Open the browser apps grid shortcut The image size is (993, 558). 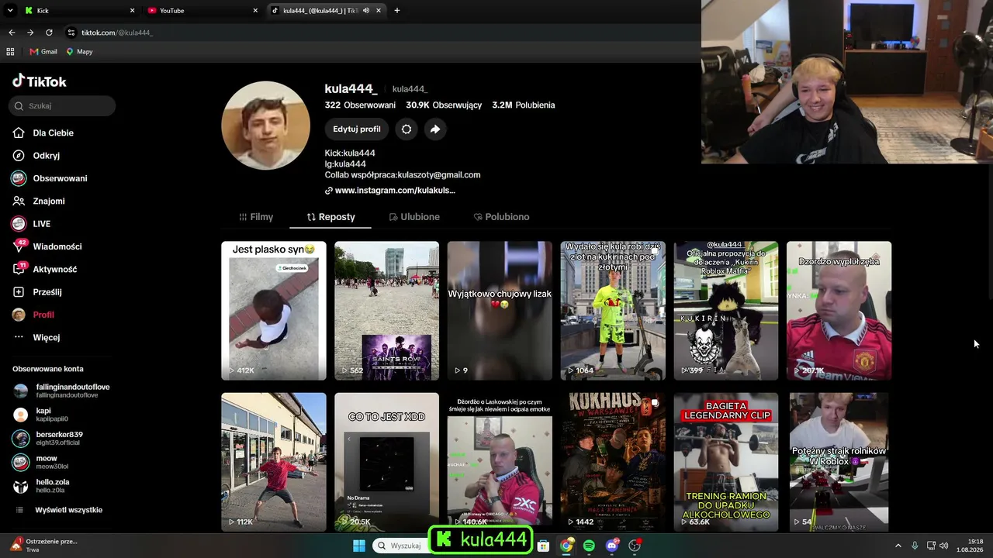point(10,52)
